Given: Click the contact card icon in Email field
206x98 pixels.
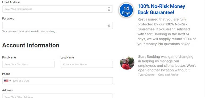Looking at the screenshot, I should tap(109, 9).
